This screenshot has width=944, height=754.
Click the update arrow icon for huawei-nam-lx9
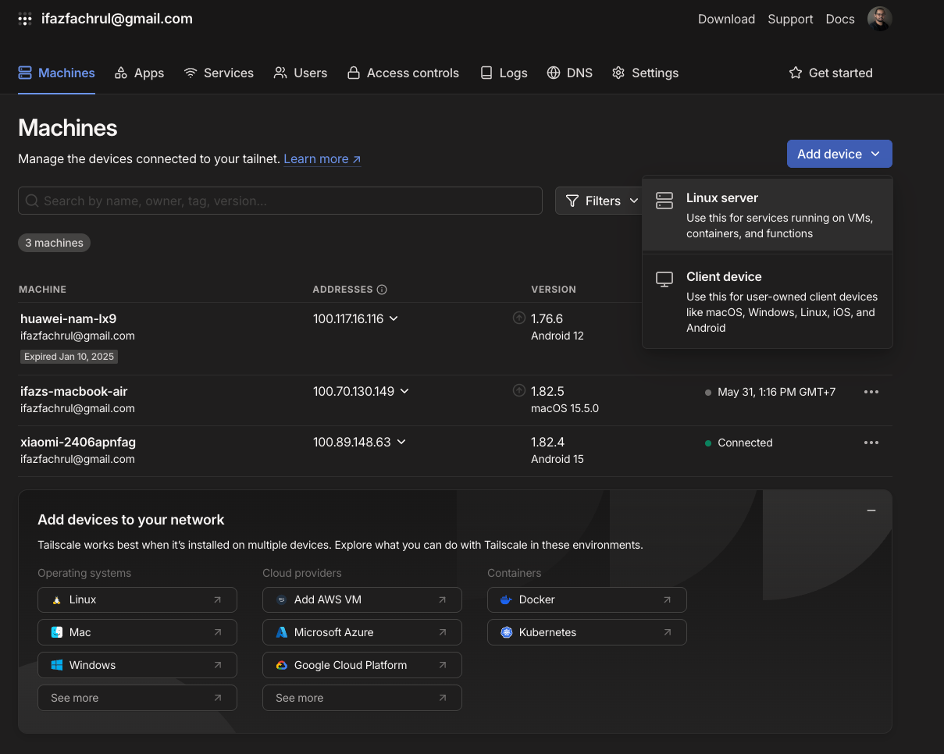coord(519,318)
